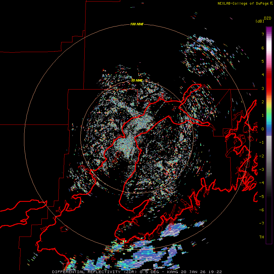Click the NEXLAB-College of DuPage label
Viewport: 274px width, 274px height.
click(244, 3)
